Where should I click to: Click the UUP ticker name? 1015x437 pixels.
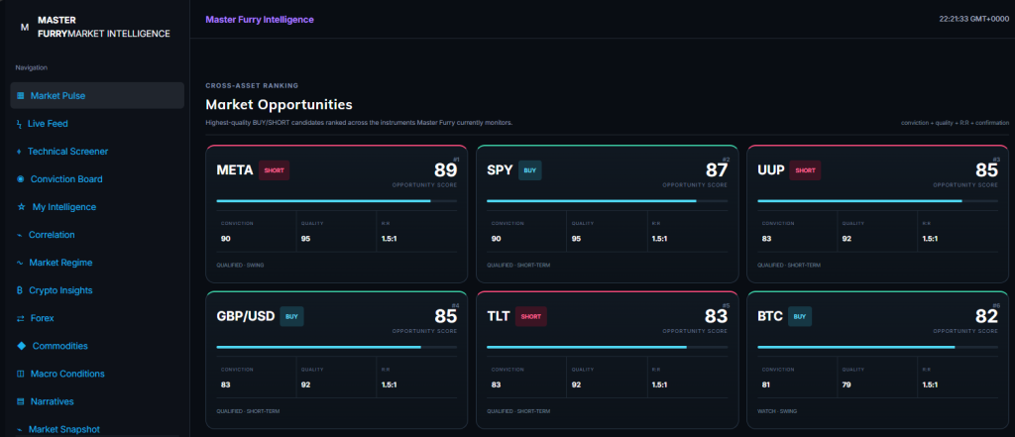[770, 170]
